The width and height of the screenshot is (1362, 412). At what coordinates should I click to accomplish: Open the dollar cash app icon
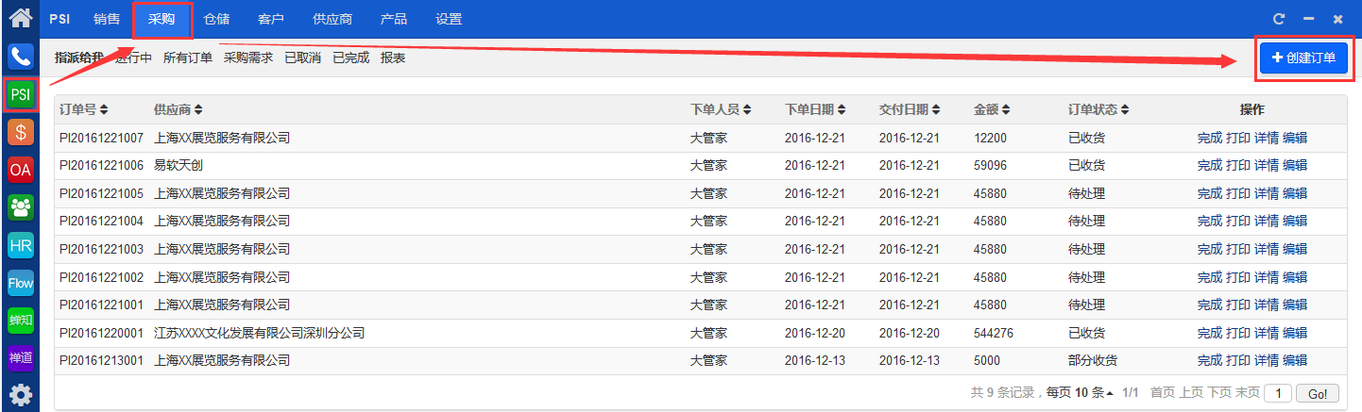coord(20,131)
